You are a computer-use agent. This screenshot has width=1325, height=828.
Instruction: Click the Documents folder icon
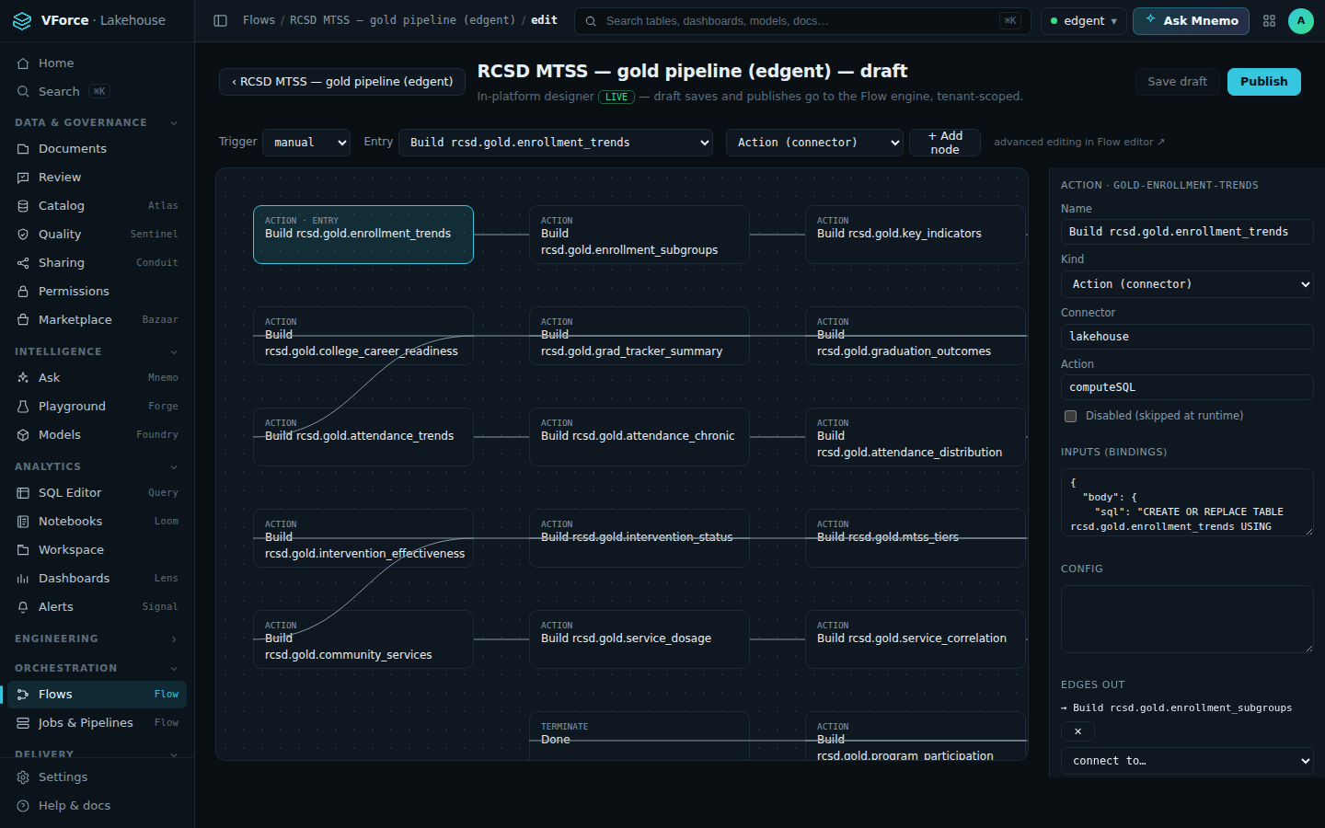(23, 149)
